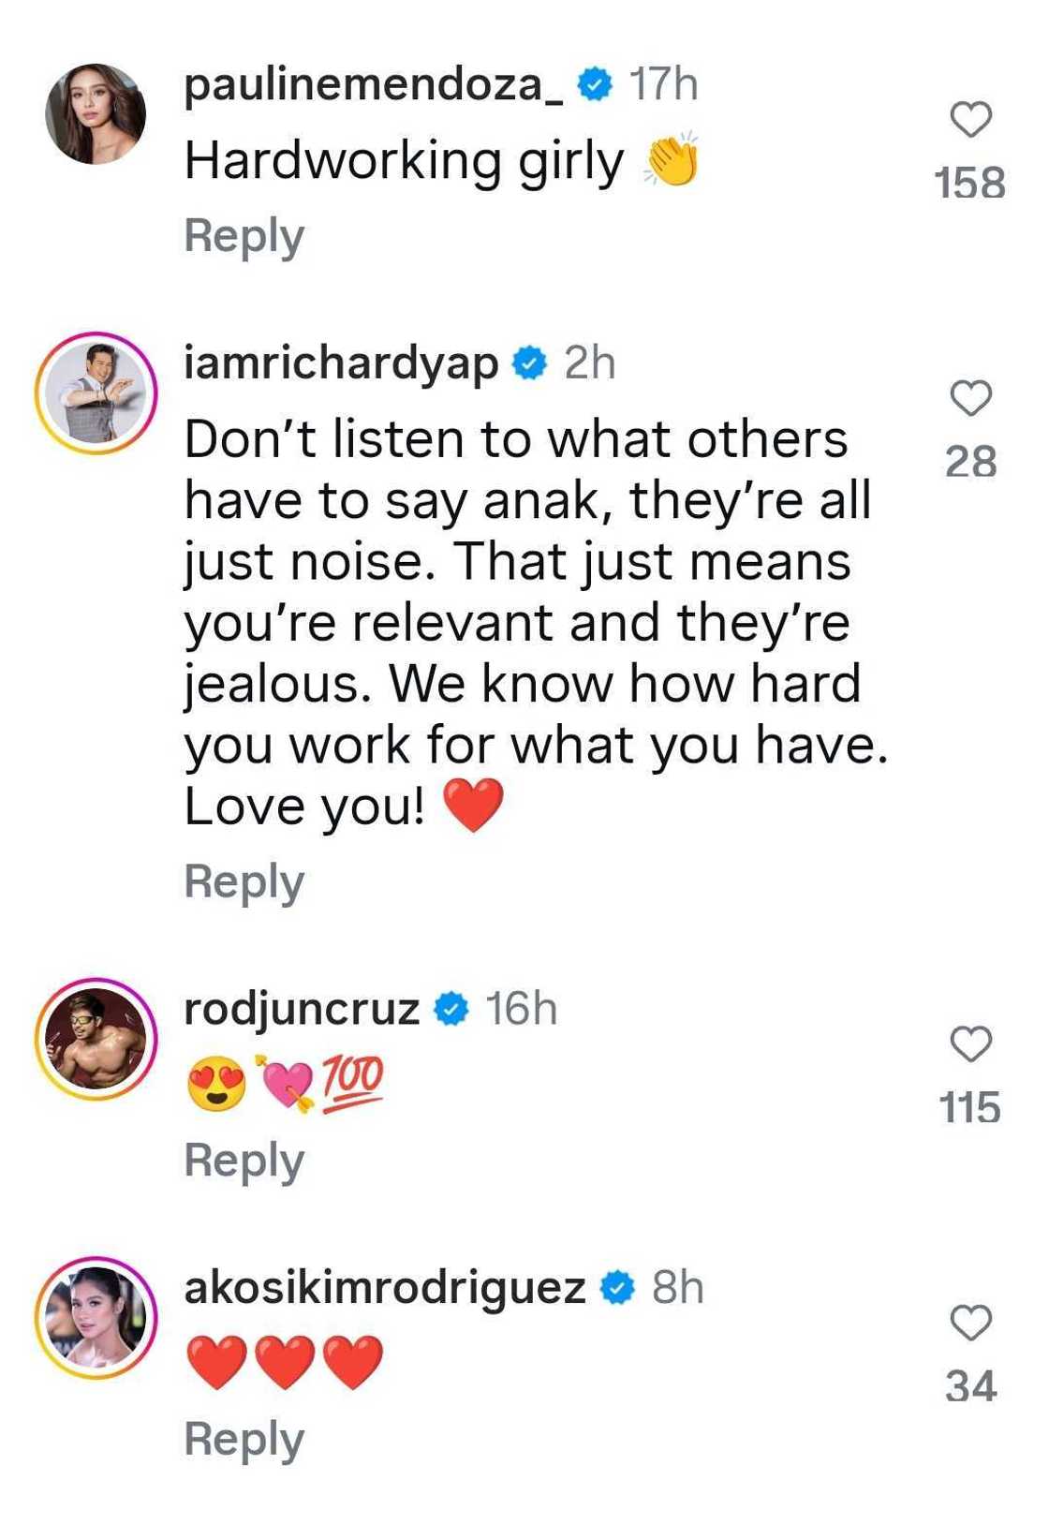Go to akosikimrodriguez's profile username
Image resolution: width=1049 pixels, height=1524 pixels.
385,1288
